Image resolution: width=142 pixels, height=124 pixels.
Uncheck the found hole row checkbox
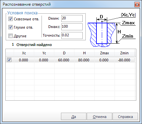click(x=9, y=60)
